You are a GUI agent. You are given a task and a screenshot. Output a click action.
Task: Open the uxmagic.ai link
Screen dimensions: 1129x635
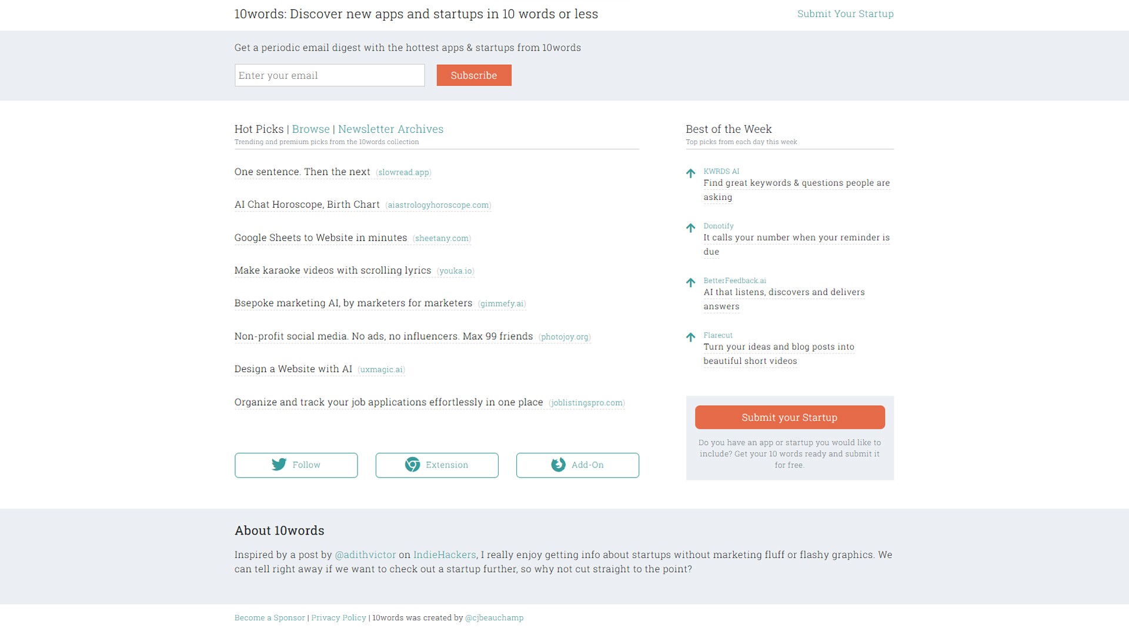click(x=381, y=370)
